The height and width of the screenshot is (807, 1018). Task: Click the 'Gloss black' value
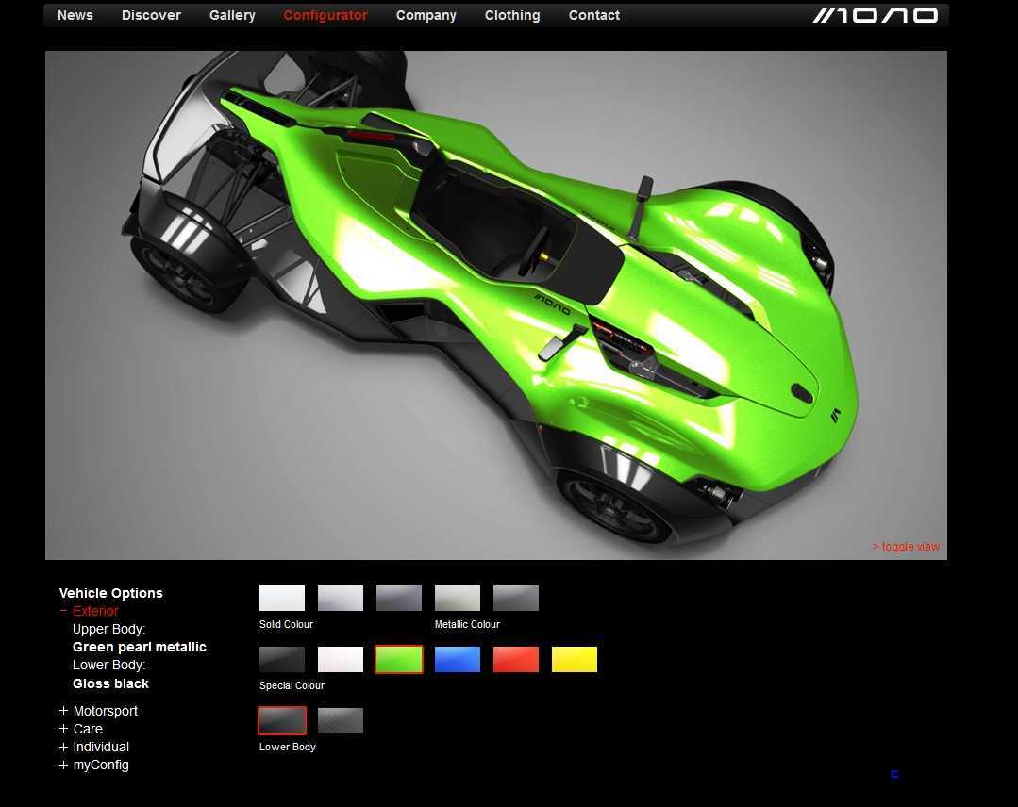coord(111,683)
